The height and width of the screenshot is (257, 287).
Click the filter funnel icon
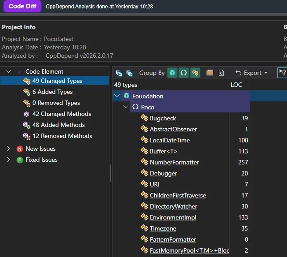coord(283,73)
